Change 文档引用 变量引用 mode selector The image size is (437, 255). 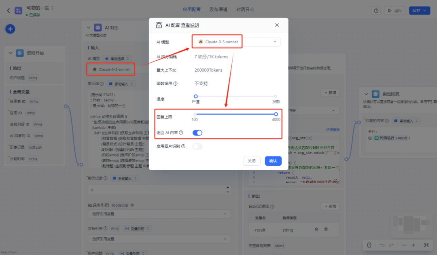(x=137, y=229)
